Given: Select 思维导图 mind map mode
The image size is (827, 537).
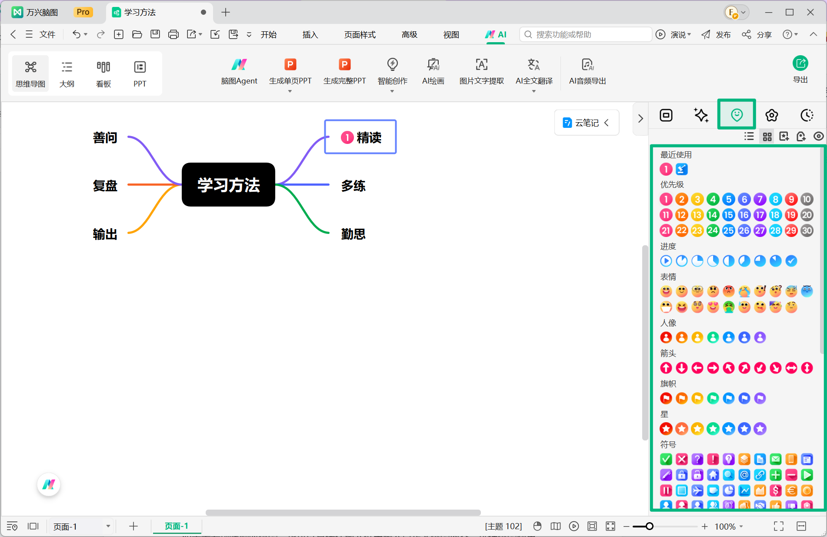Looking at the screenshot, I should (30, 74).
